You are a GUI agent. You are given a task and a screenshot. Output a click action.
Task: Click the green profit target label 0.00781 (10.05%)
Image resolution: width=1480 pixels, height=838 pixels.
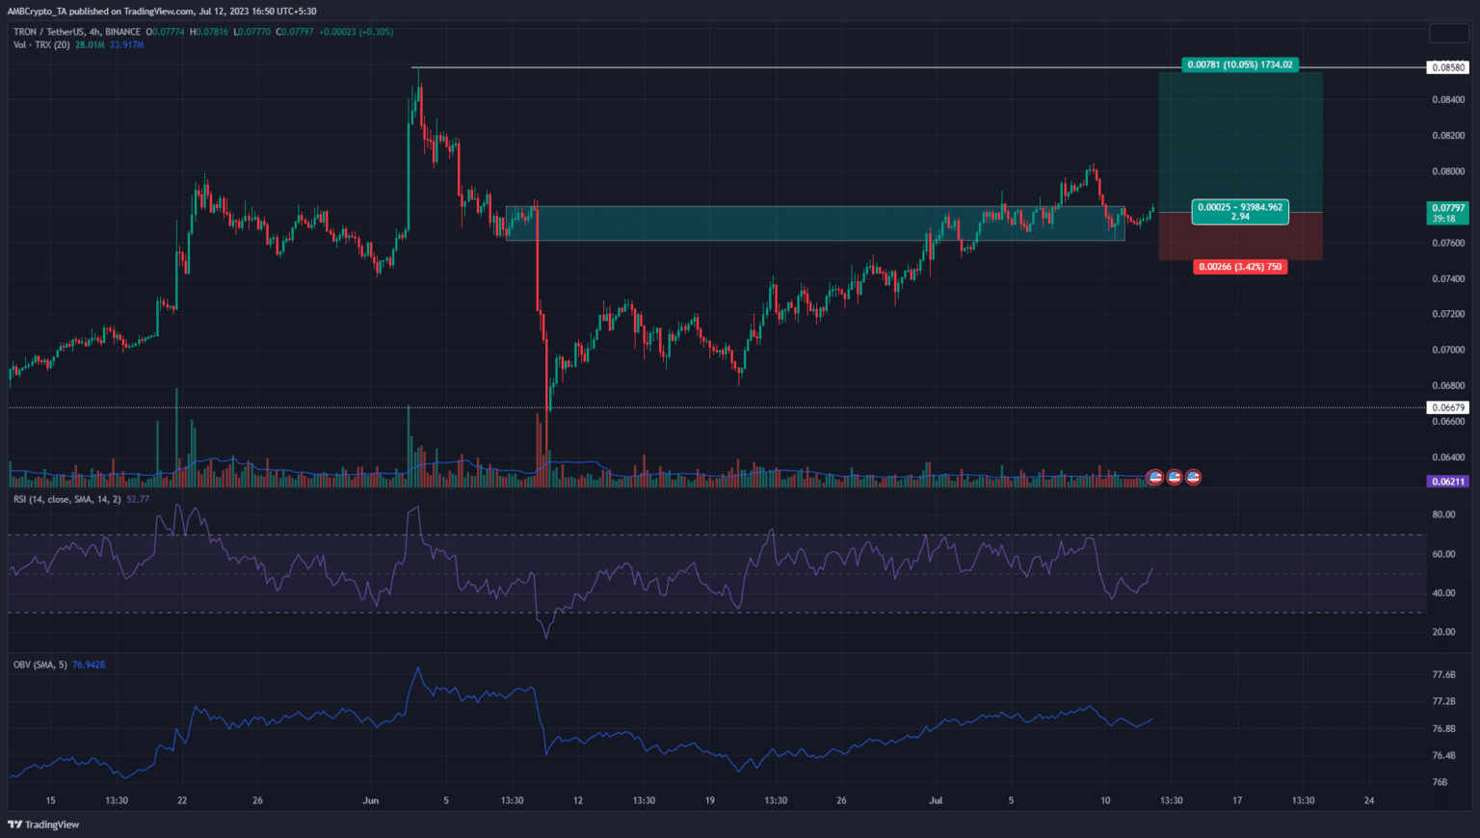pyautogui.click(x=1239, y=65)
